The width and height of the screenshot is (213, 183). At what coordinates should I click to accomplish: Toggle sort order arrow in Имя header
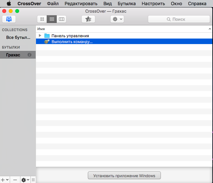210,29
